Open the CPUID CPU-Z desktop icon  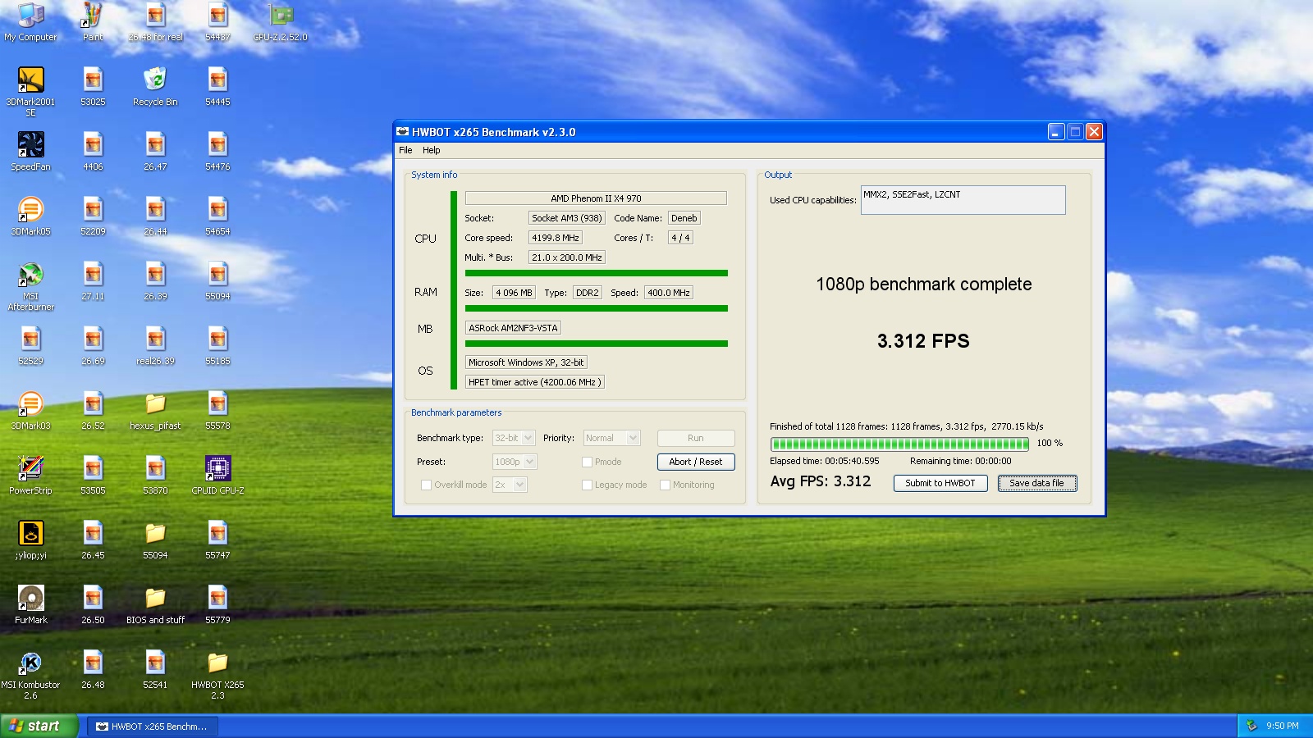[x=217, y=475]
